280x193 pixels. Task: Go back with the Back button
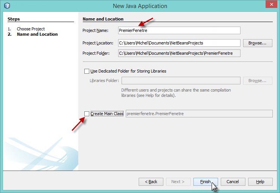click(x=151, y=182)
